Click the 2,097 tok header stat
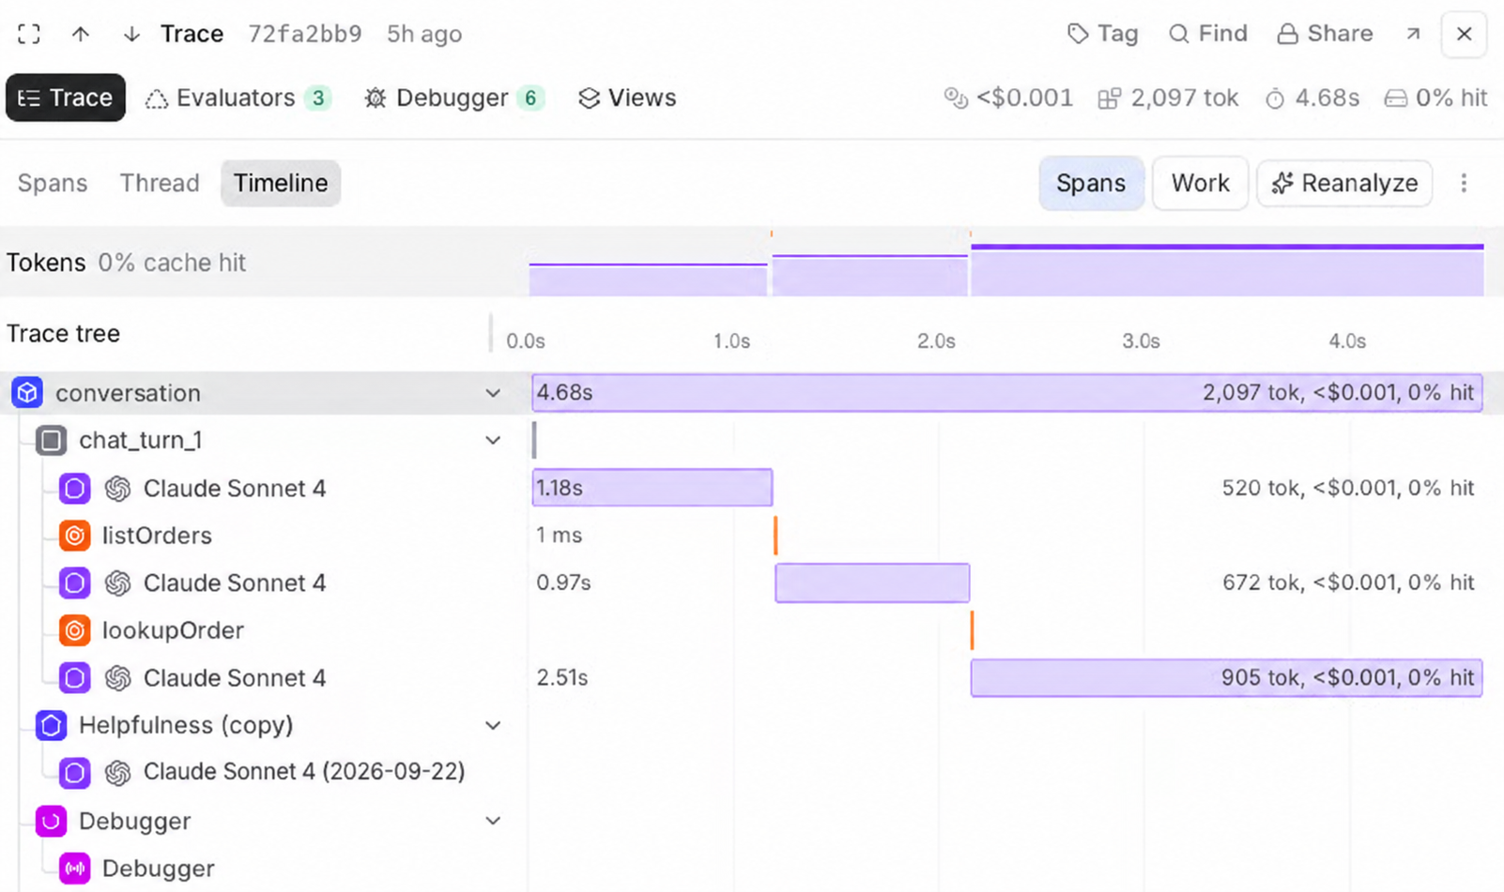1504x892 pixels. pyautogui.click(x=1169, y=98)
